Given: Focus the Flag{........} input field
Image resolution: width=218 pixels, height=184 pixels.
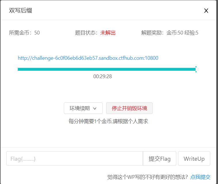Looking at the screenshot, I should tap(74, 159).
